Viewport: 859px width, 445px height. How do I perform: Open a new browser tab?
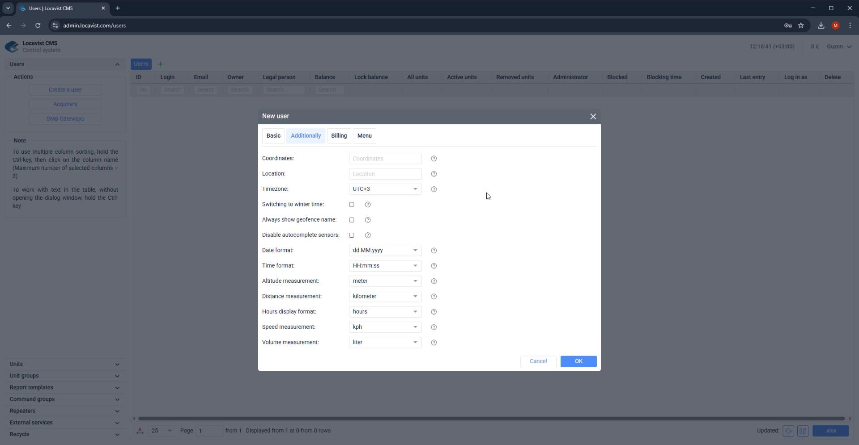click(x=118, y=8)
